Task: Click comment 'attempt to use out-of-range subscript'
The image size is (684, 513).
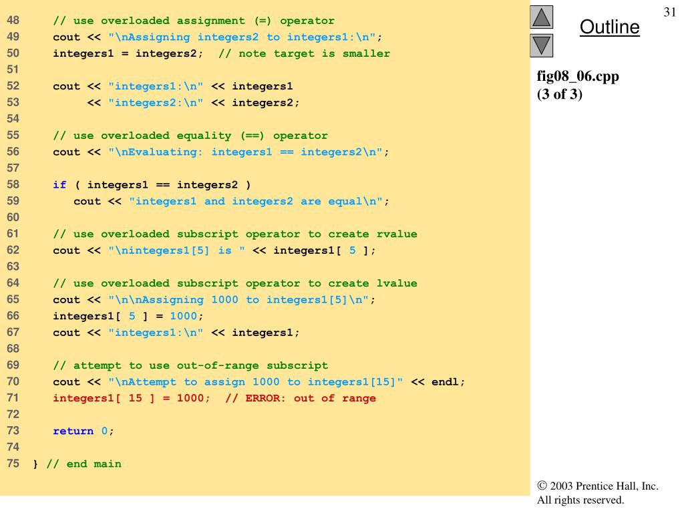Action: click(x=190, y=365)
